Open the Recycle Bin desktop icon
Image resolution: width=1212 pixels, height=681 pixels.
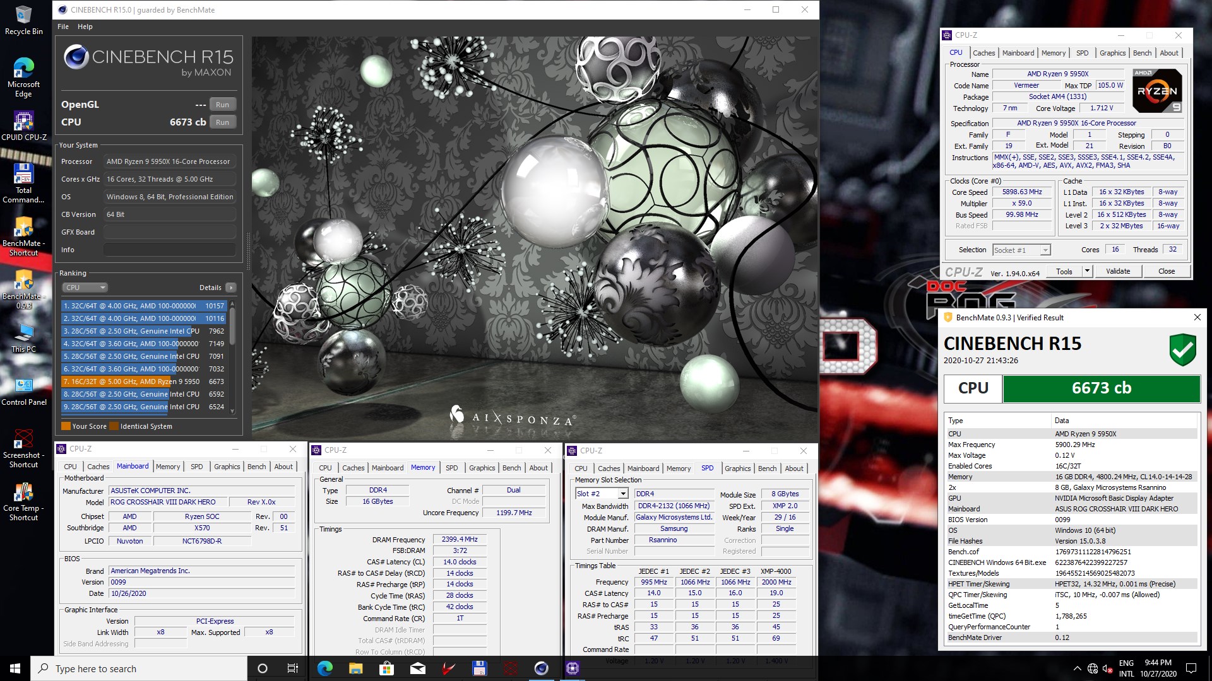pyautogui.click(x=23, y=20)
